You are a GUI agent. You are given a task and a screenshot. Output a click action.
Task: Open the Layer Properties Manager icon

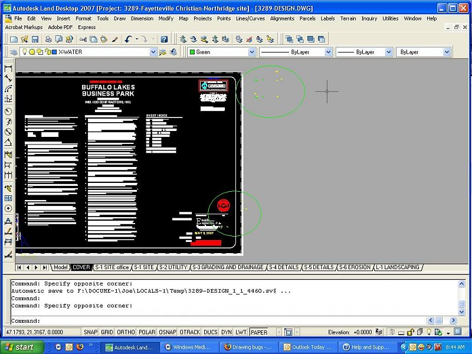click(14, 52)
